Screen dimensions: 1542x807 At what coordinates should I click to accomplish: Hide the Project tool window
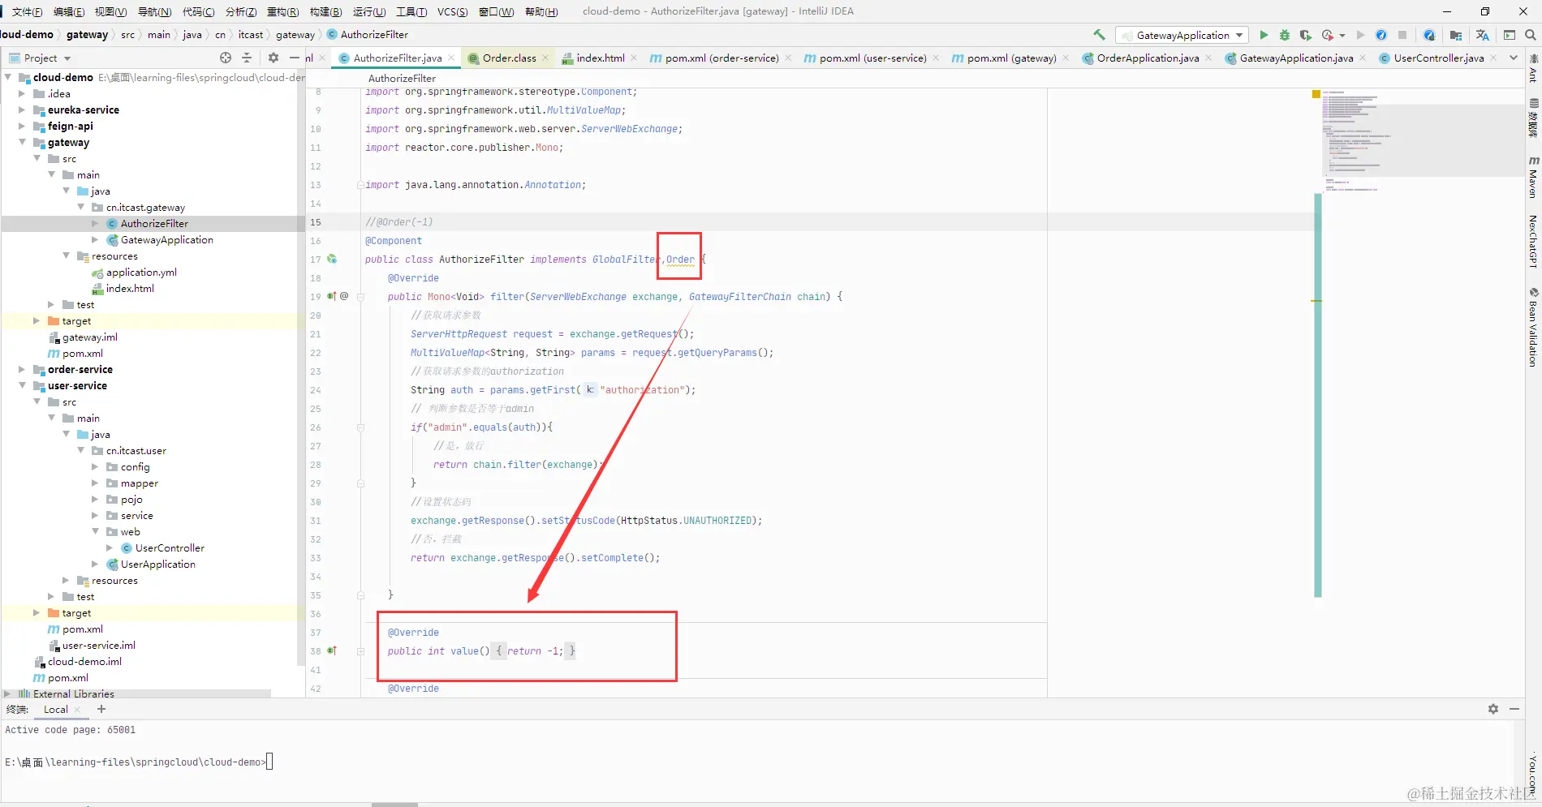pos(294,58)
